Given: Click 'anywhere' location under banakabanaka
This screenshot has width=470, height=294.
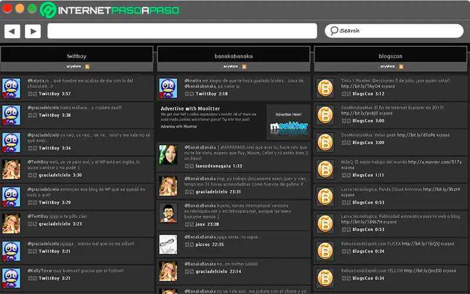Looking at the screenshot, I should [x=231, y=66].
